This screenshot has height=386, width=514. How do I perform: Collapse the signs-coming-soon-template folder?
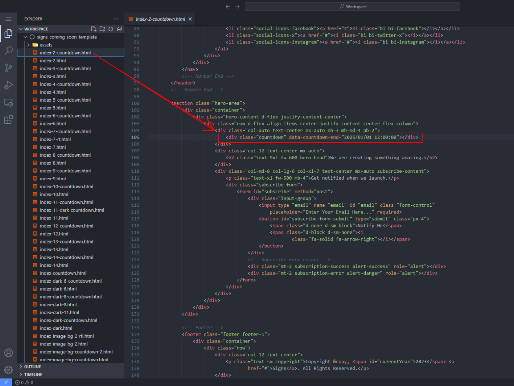[x=26, y=37]
